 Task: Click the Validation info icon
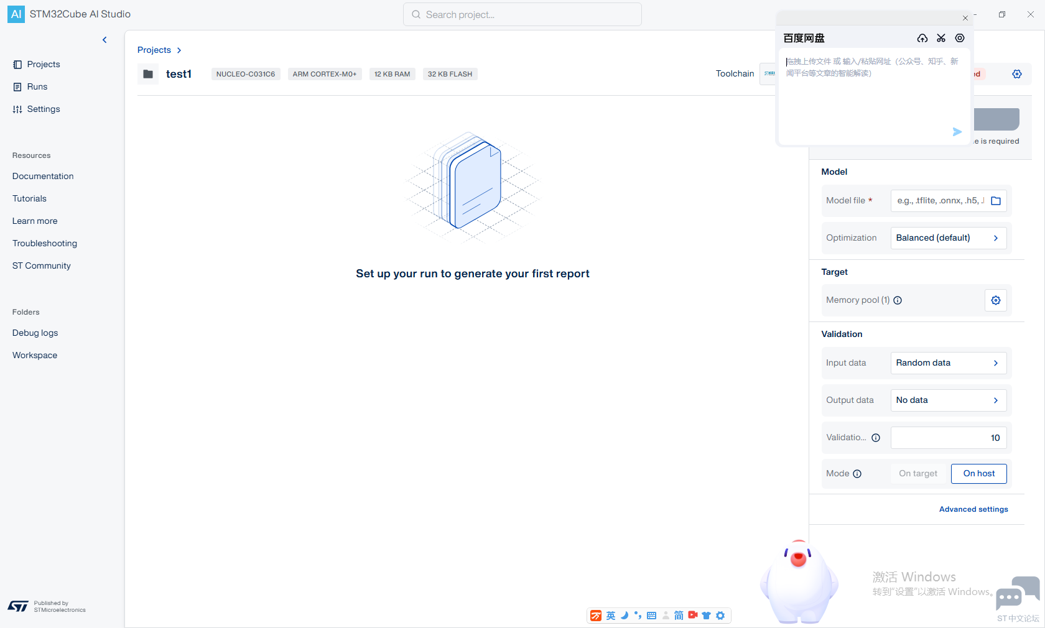876,438
